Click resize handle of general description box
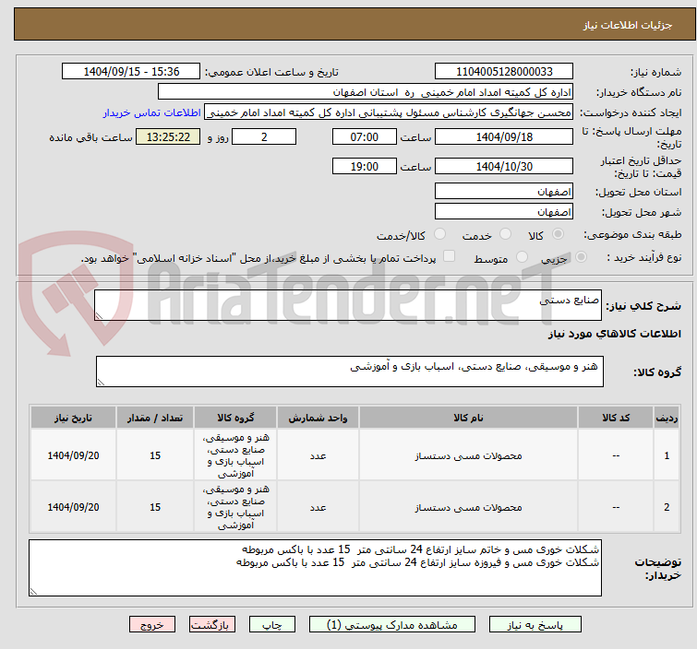Screen dimensions: 697x649 (x=99, y=316)
